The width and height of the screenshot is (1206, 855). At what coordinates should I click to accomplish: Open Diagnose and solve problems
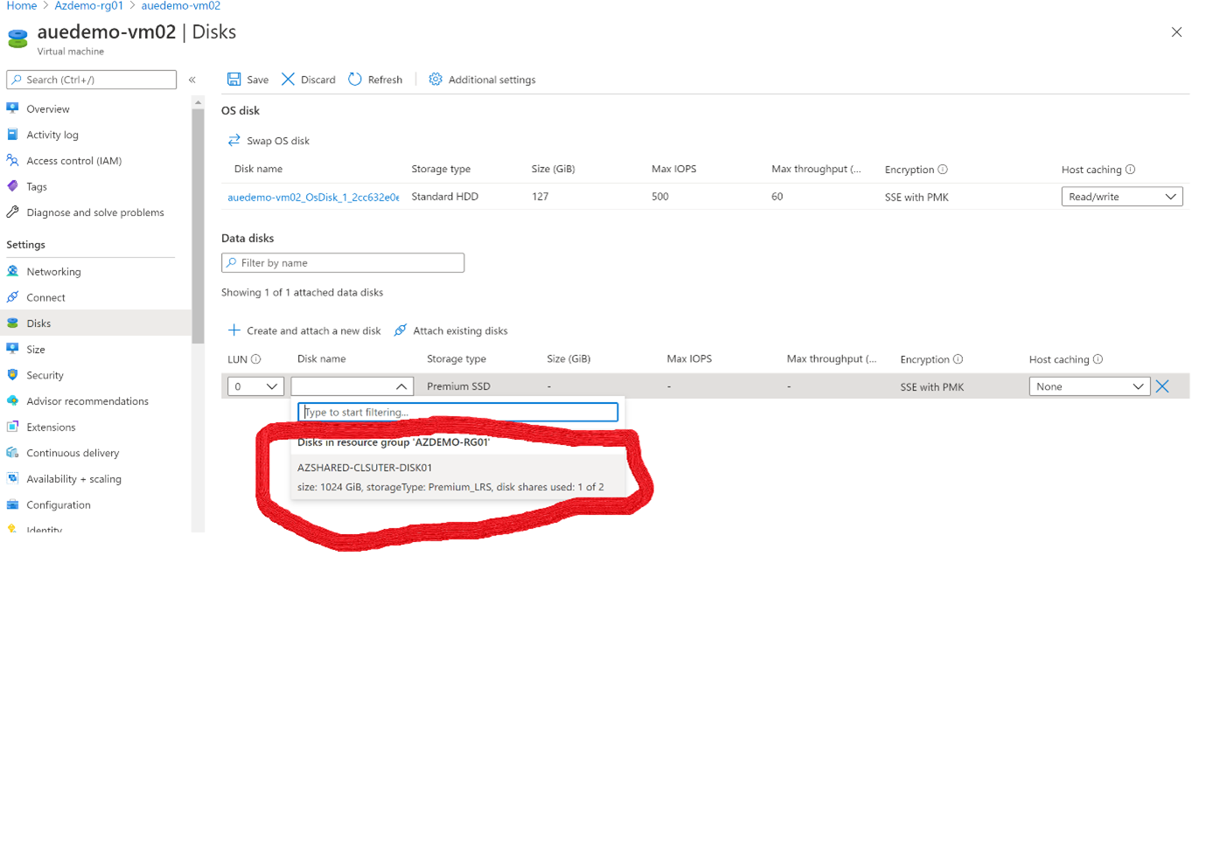96,212
